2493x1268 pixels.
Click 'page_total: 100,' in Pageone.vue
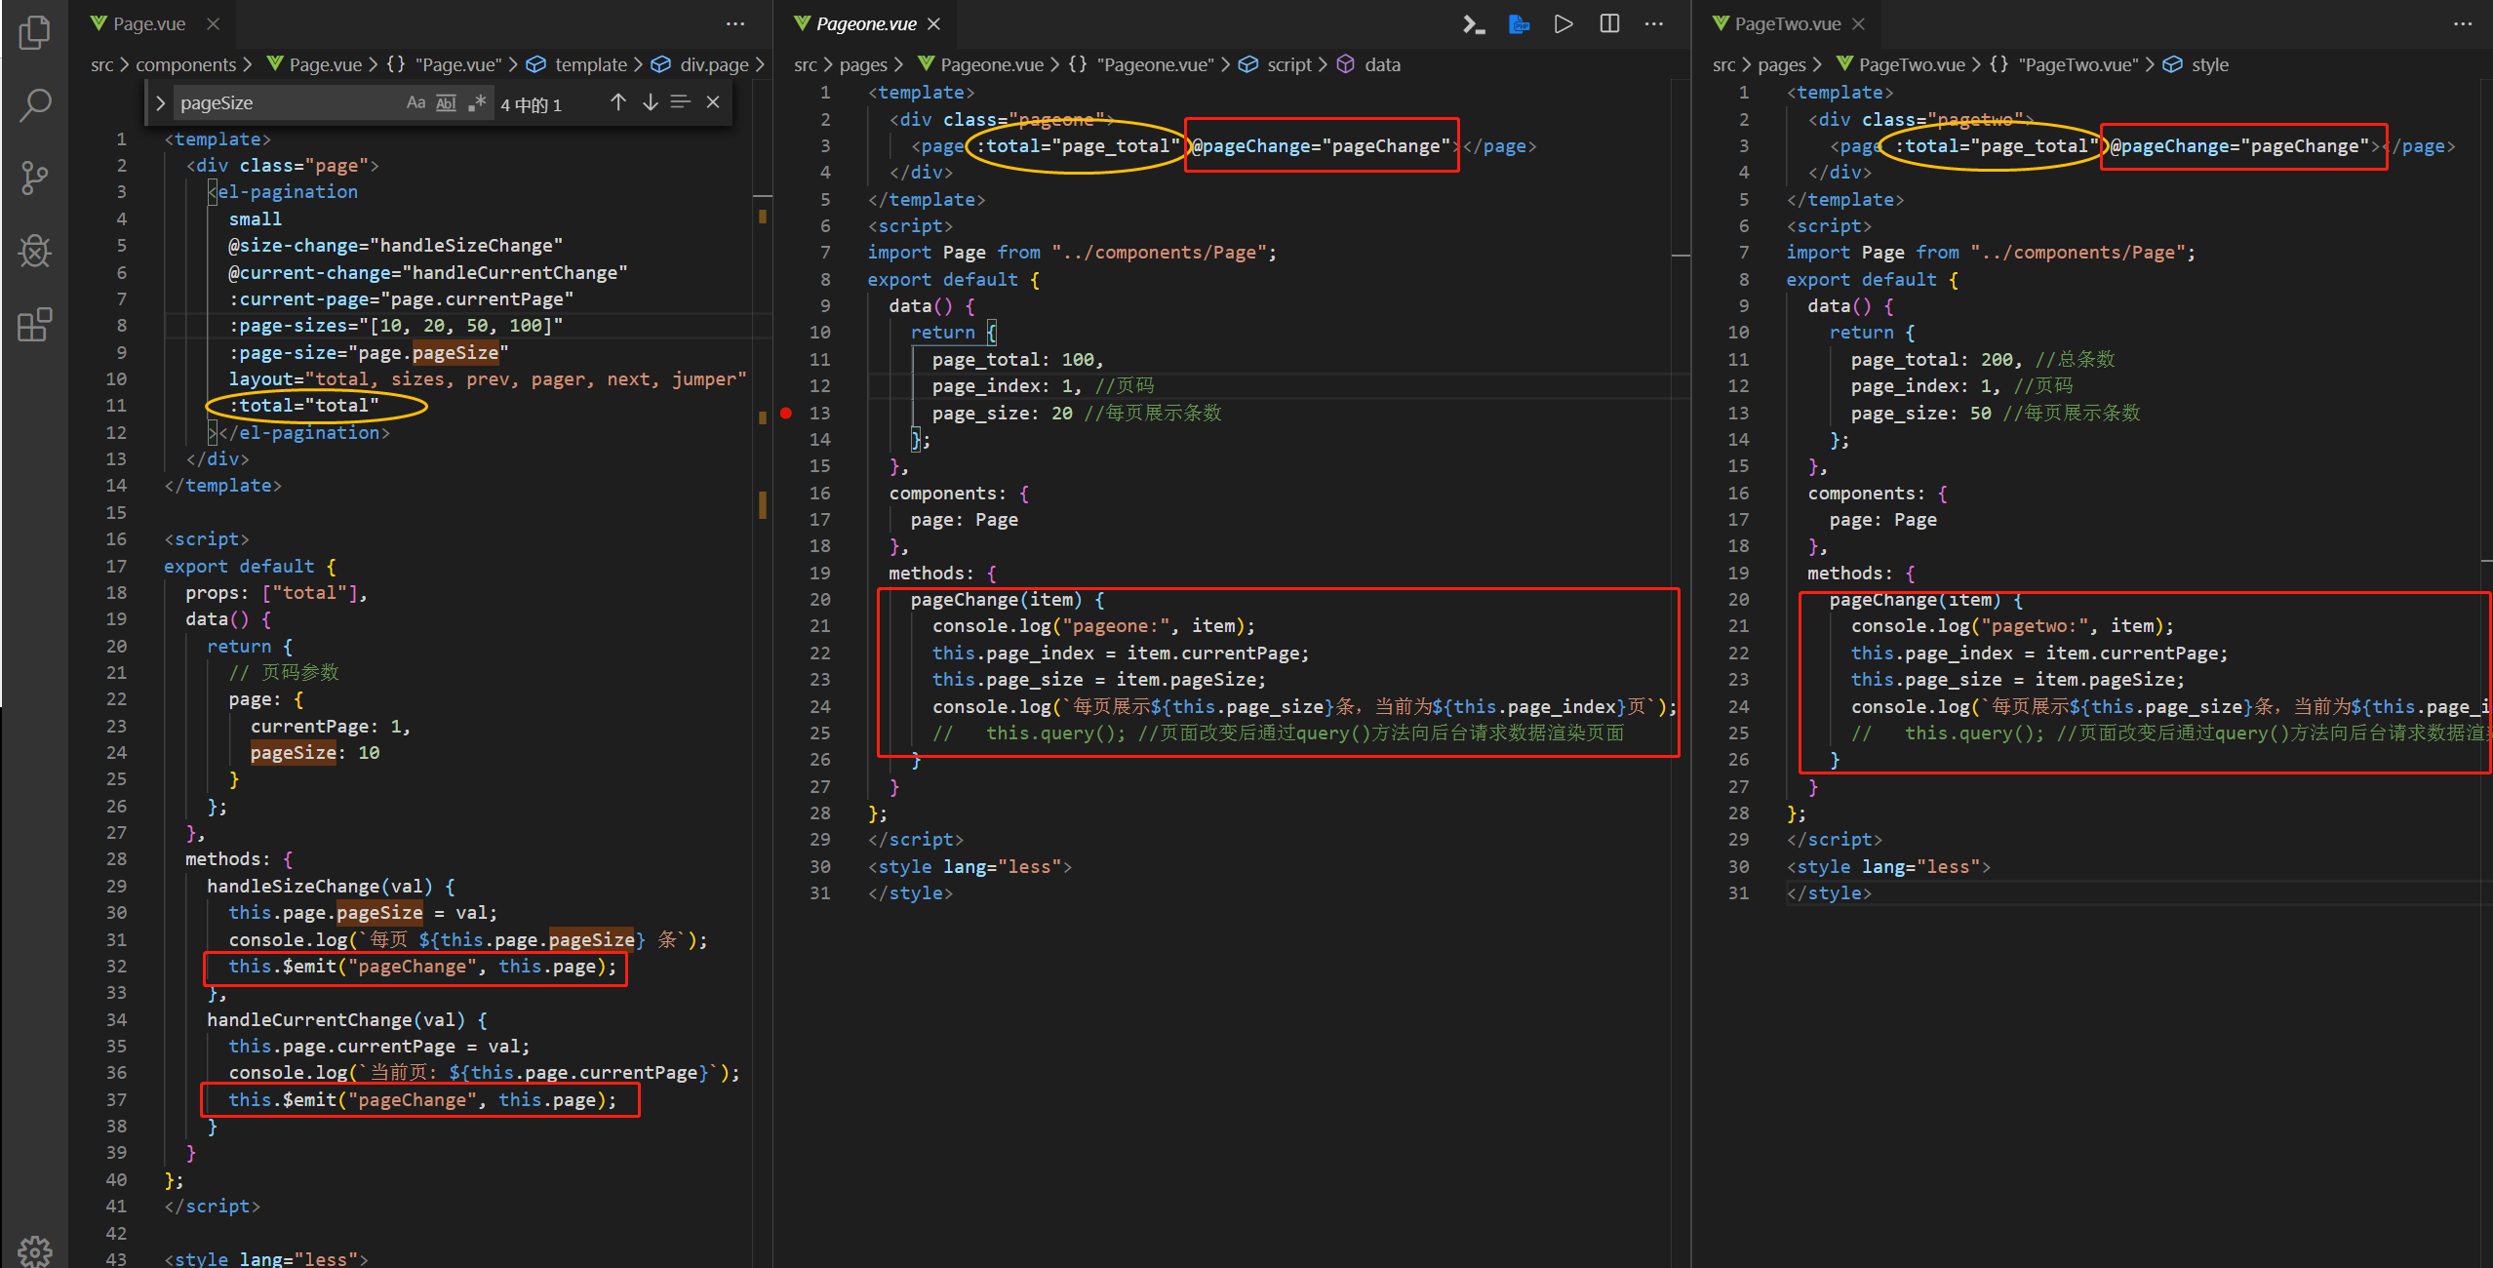click(x=1017, y=360)
